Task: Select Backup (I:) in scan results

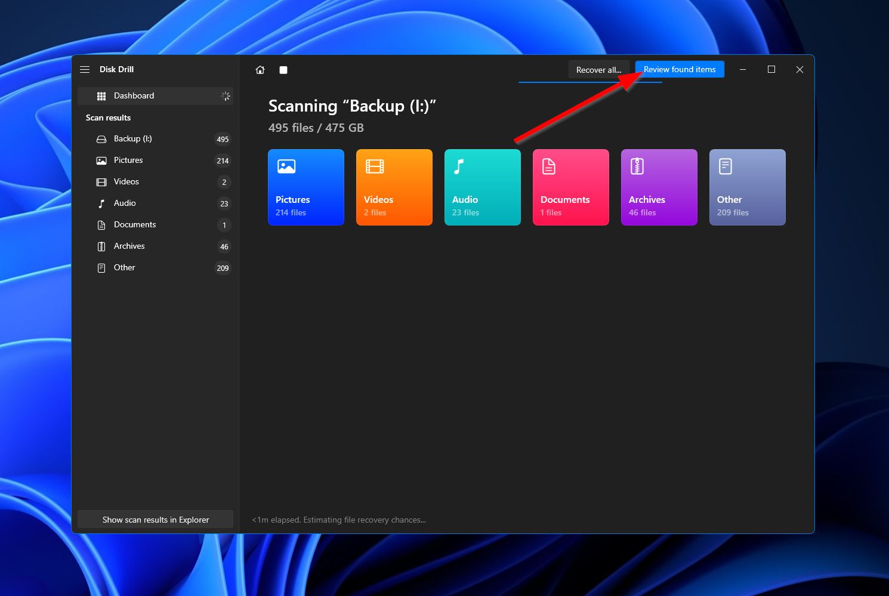Action: click(x=155, y=139)
